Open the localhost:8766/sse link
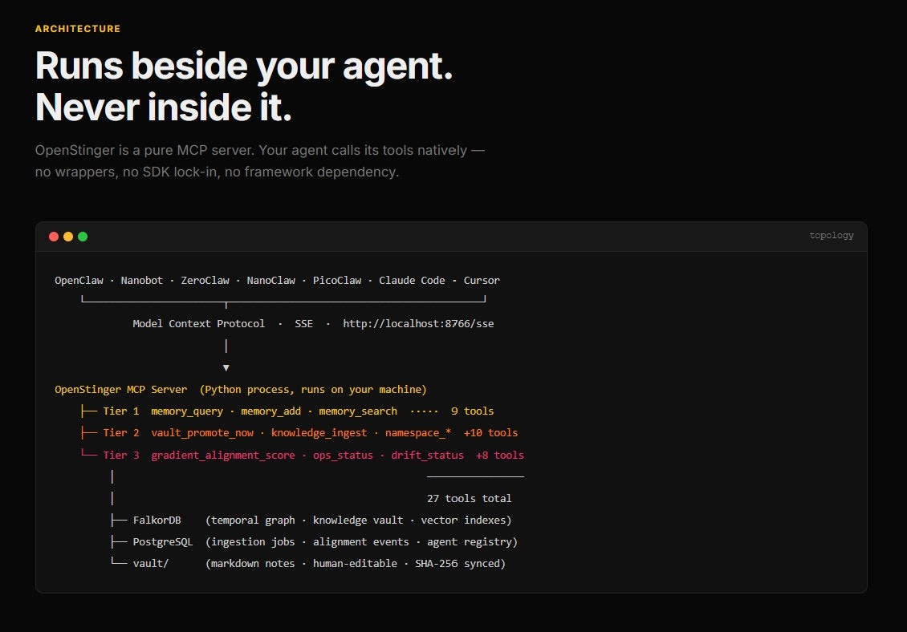This screenshot has height=632, width=907. coord(417,323)
